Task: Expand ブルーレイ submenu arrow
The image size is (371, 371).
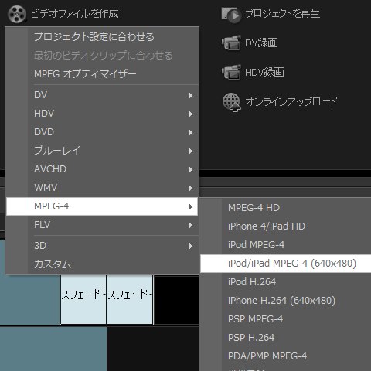Action: [191, 151]
